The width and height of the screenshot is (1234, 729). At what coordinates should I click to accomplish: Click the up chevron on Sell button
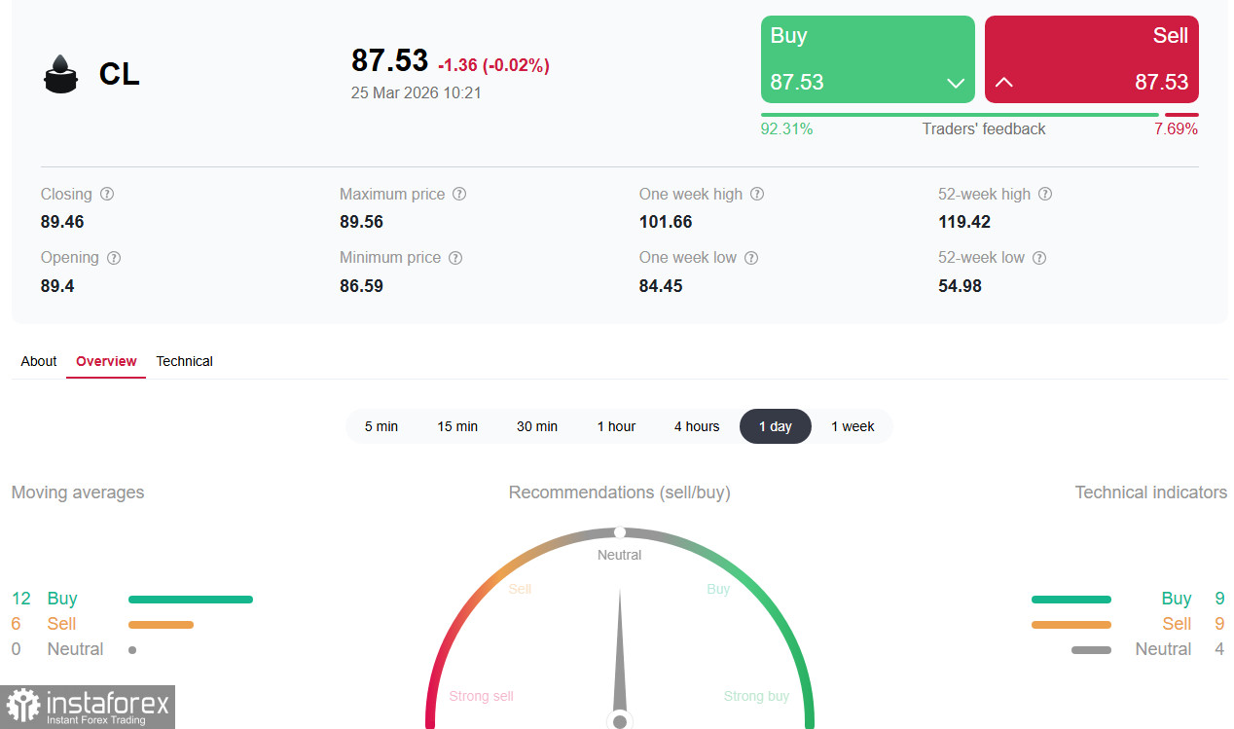point(1004,83)
